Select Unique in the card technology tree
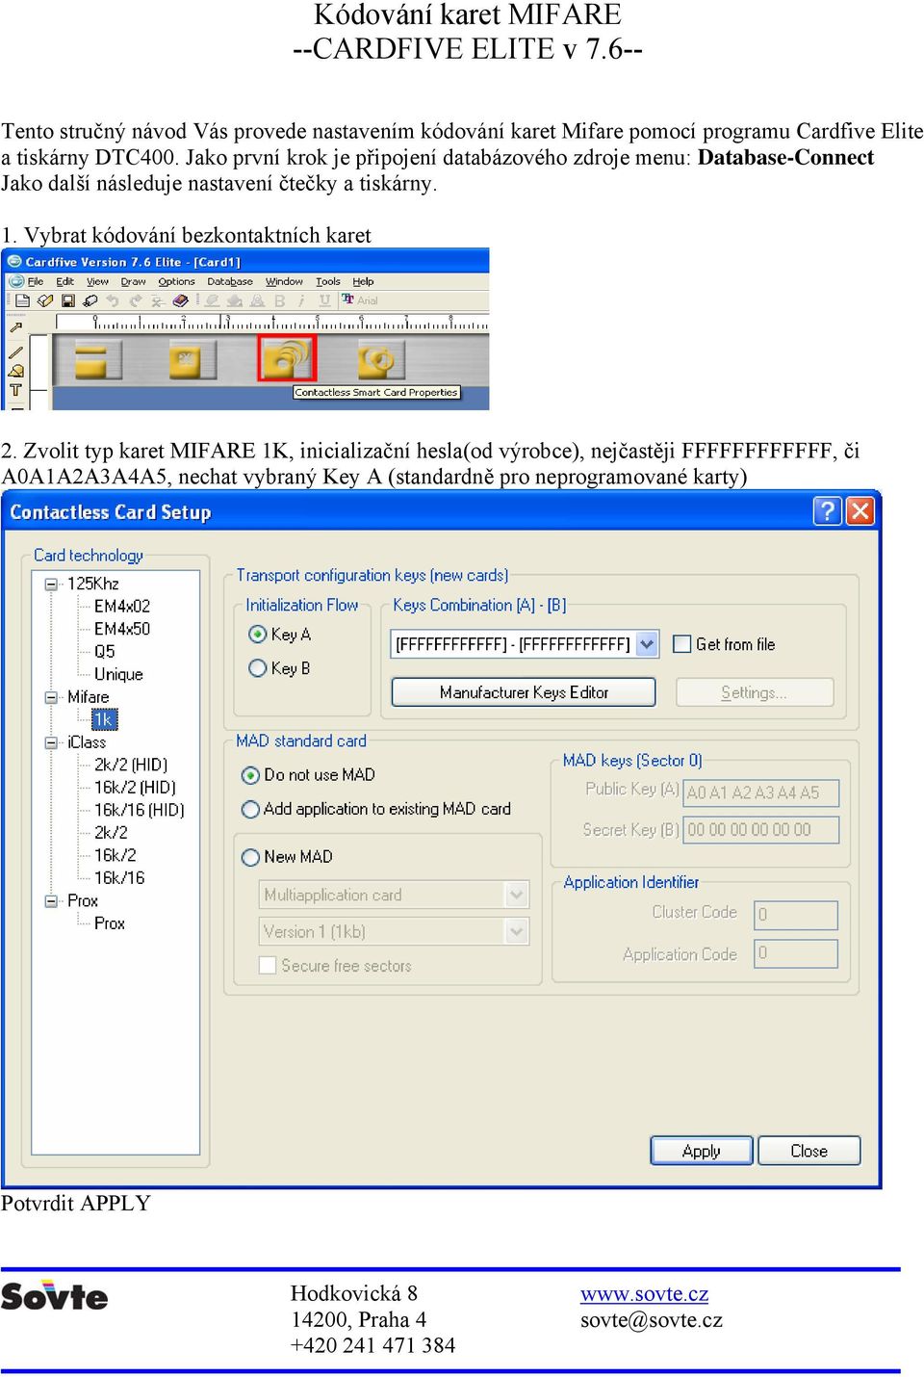This screenshot has width=924, height=1377. pyautogui.click(x=118, y=675)
